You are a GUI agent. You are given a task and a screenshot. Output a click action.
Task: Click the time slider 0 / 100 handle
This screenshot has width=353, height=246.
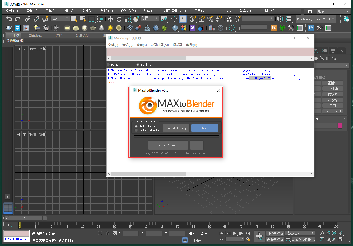point(26,218)
